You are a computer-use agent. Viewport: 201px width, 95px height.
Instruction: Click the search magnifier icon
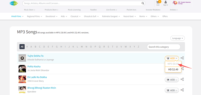(x=143, y=3)
